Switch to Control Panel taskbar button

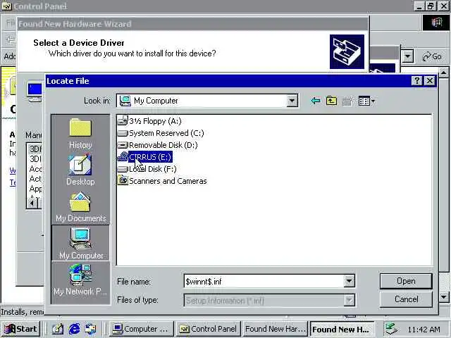pos(209,329)
